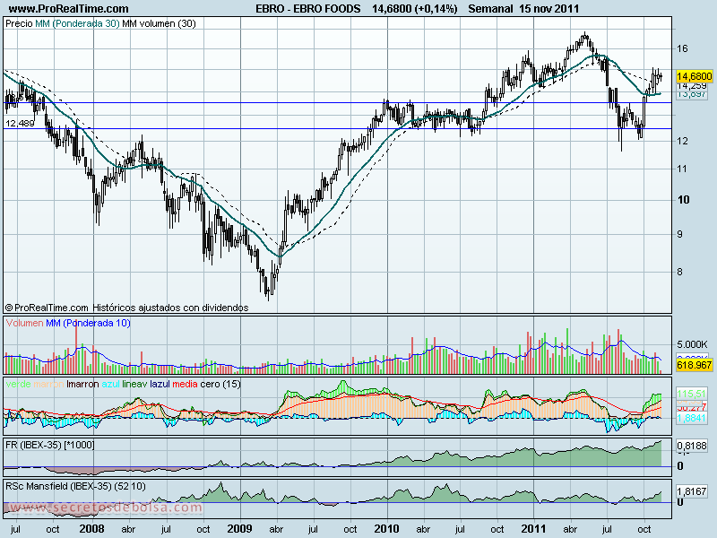Select the abr label following 2011
Image resolution: width=717 pixels, height=538 pixels.
(x=570, y=530)
